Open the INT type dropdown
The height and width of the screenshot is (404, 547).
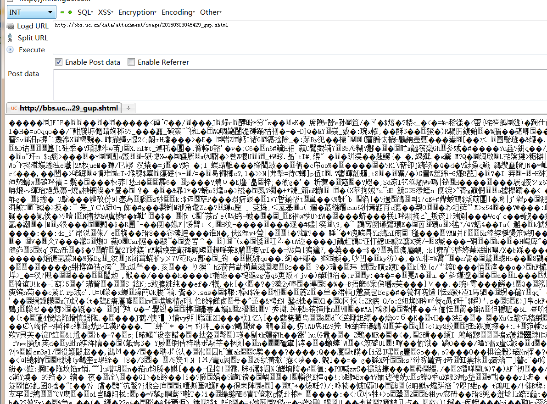tap(31, 12)
